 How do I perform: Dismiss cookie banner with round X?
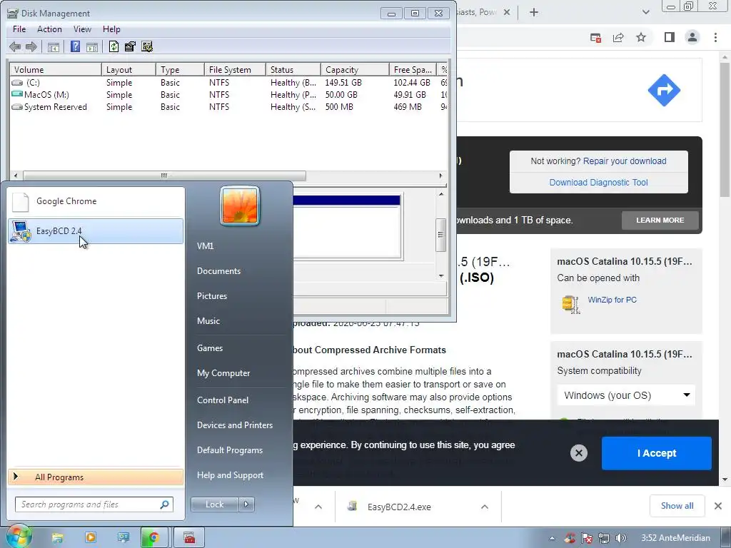(578, 453)
